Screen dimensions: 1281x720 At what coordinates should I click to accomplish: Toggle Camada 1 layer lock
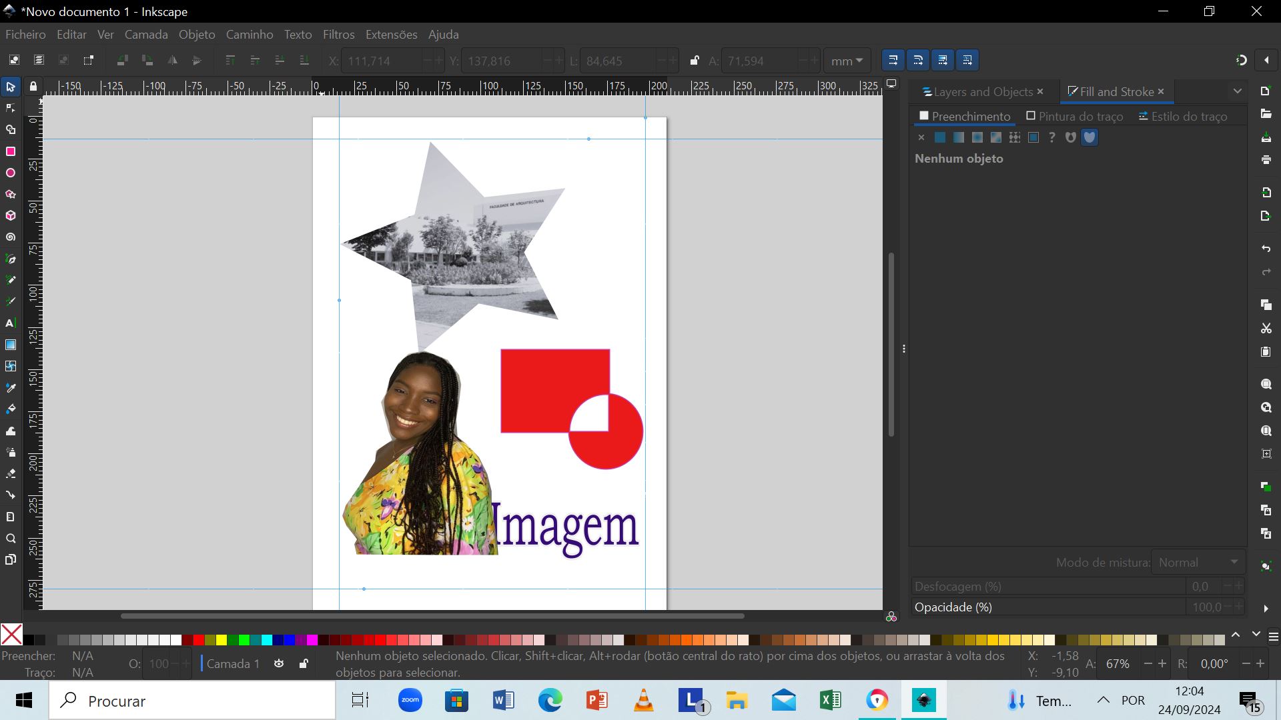coord(304,664)
